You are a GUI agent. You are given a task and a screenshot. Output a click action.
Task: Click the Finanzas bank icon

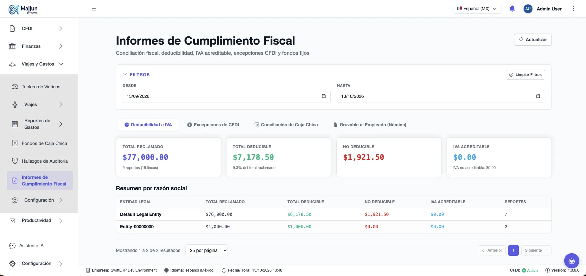coord(12,46)
